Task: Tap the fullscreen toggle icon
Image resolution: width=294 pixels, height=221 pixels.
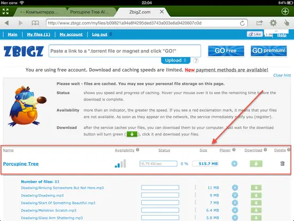Action: 6,11
